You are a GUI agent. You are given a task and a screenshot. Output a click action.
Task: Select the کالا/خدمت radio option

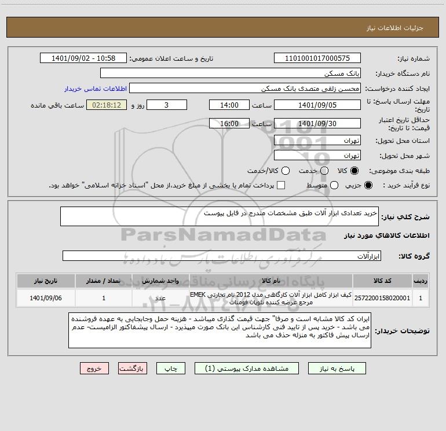pos(286,171)
